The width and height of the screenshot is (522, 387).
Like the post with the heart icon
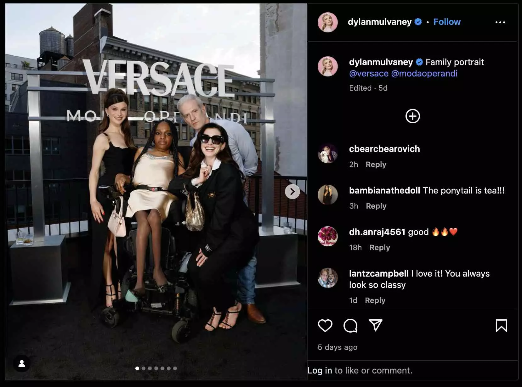(325, 326)
